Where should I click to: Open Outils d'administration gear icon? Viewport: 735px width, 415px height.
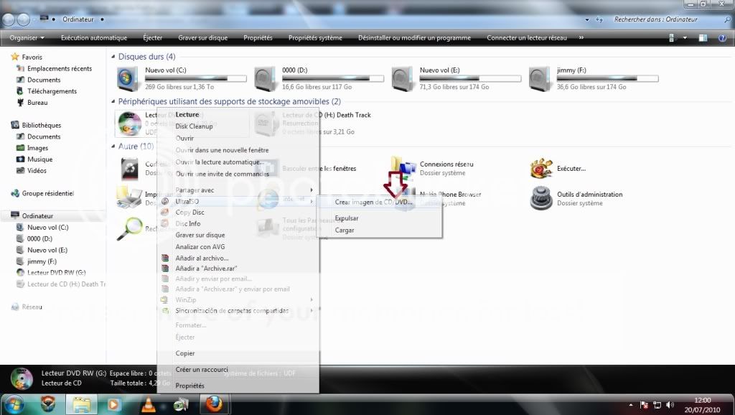[541, 198]
